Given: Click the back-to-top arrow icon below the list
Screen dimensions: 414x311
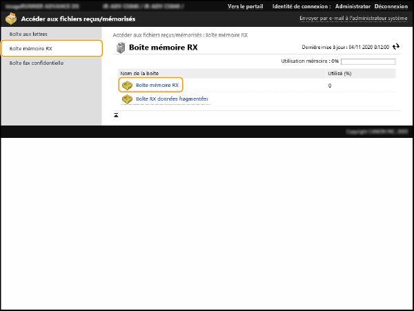Looking at the screenshot, I should [x=117, y=115].
